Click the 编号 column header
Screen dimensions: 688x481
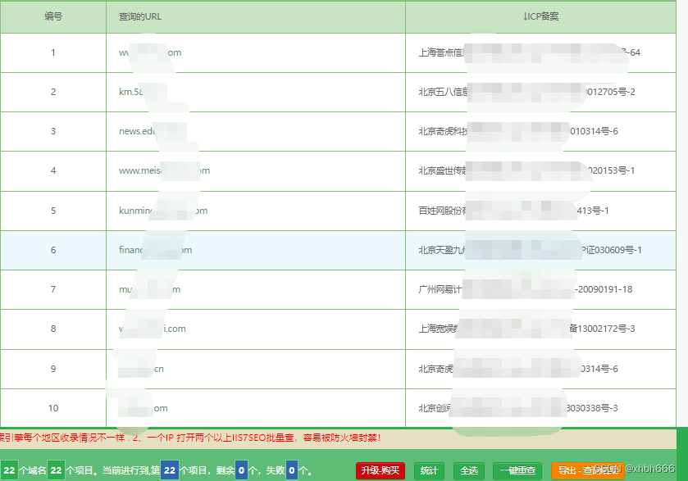[53, 16]
